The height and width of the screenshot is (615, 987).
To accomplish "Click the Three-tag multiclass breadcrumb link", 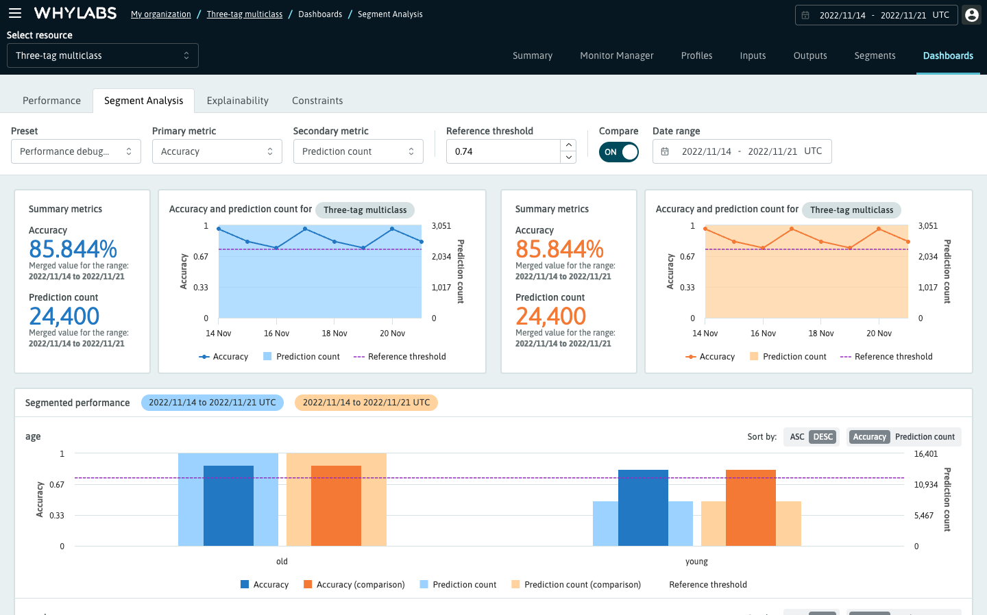I will click(x=245, y=14).
